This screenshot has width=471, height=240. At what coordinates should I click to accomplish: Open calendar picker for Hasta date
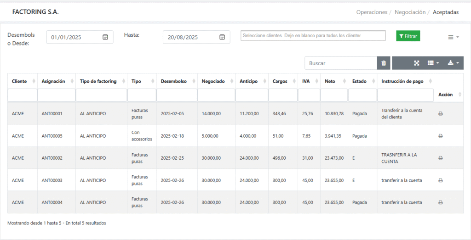tap(222, 37)
